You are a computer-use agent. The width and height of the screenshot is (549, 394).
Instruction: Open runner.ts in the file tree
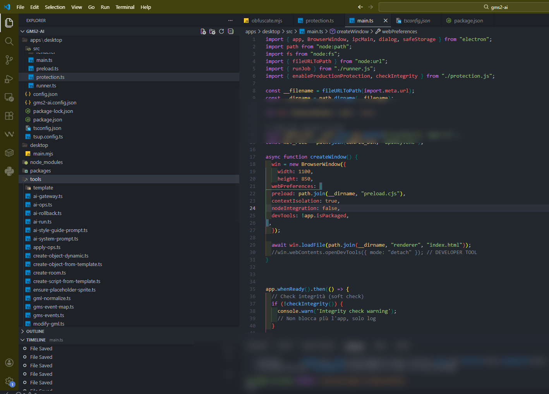coord(129,85)
